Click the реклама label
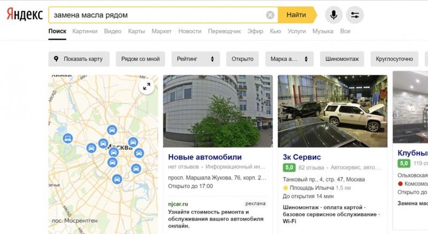 [x=255, y=204]
